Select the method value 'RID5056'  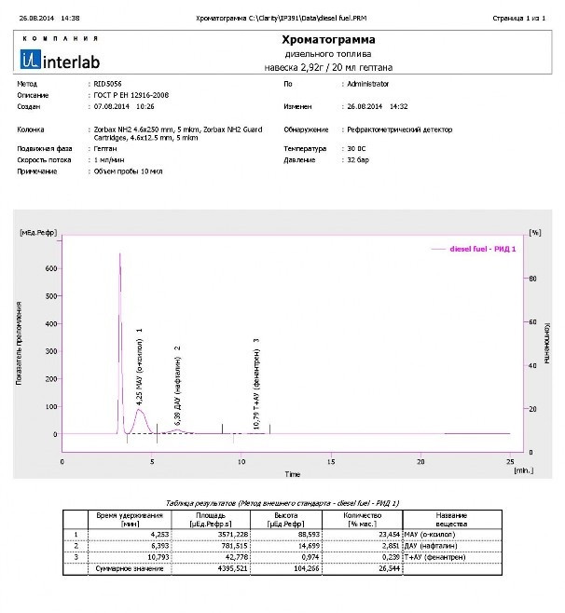tap(107, 84)
